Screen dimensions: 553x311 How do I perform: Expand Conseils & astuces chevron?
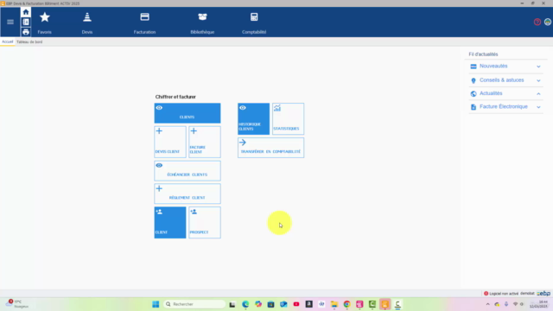(538, 80)
